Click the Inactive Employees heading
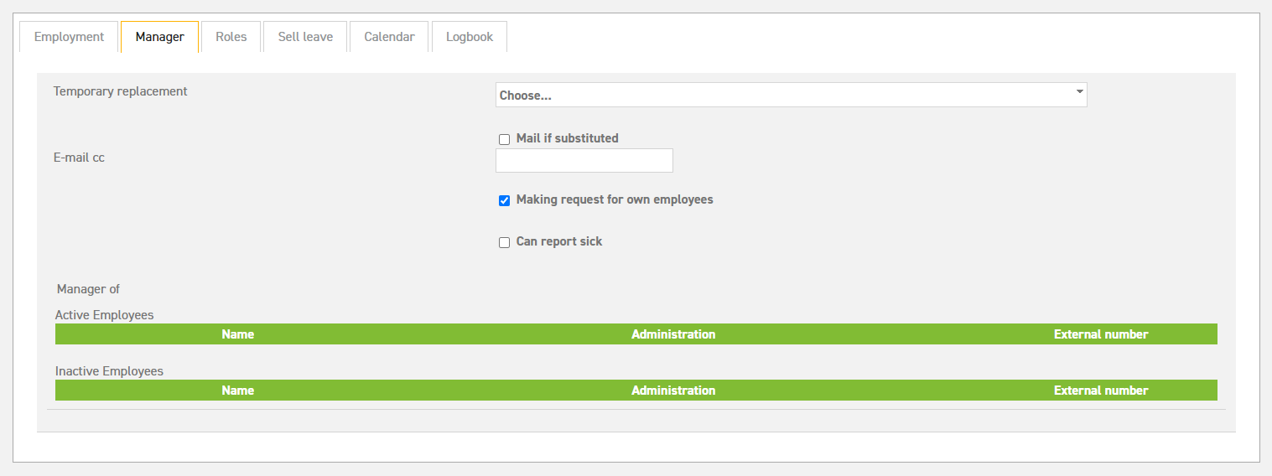This screenshot has width=1272, height=476. (109, 370)
